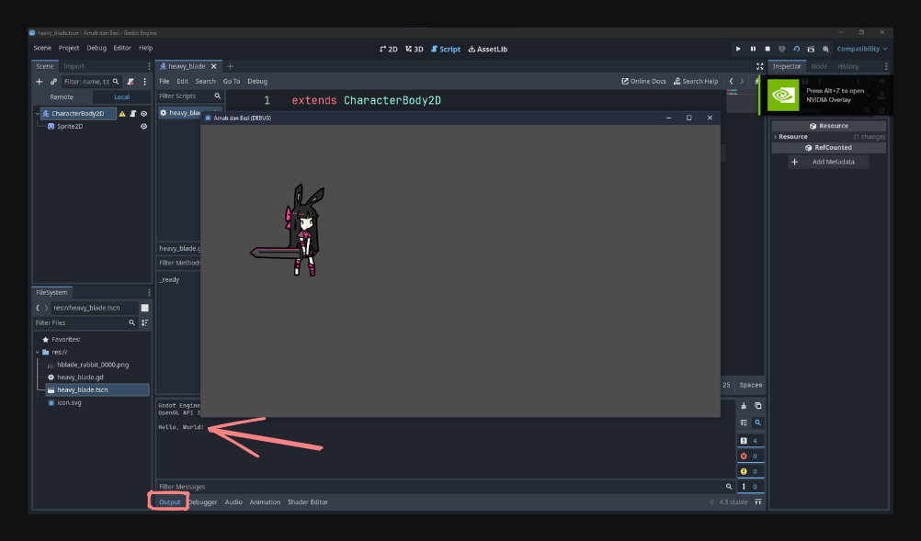This screenshot has height=541, width=921.
Task: Open the Scene menu
Action: point(42,48)
